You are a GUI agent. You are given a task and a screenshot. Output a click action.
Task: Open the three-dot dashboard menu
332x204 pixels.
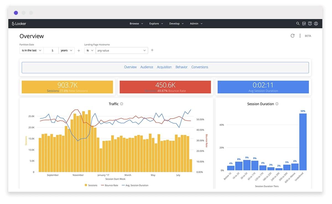coord(300,36)
